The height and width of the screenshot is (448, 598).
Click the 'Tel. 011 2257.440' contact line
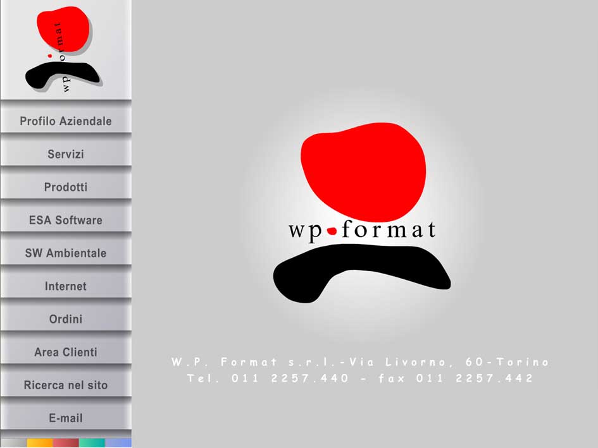click(360, 378)
